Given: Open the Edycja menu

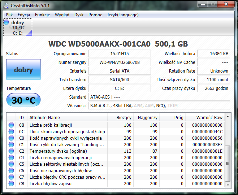Looking at the screenshot, I should 24,15.
